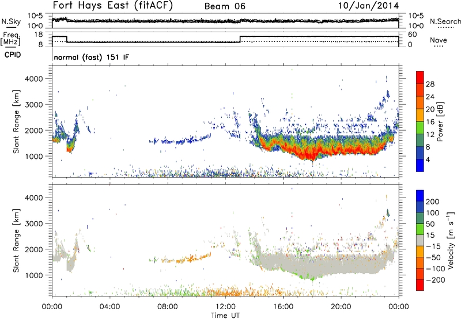Click the "28" Power colorbar label
This screenshot has width=461, height=319.
(430, 84)
